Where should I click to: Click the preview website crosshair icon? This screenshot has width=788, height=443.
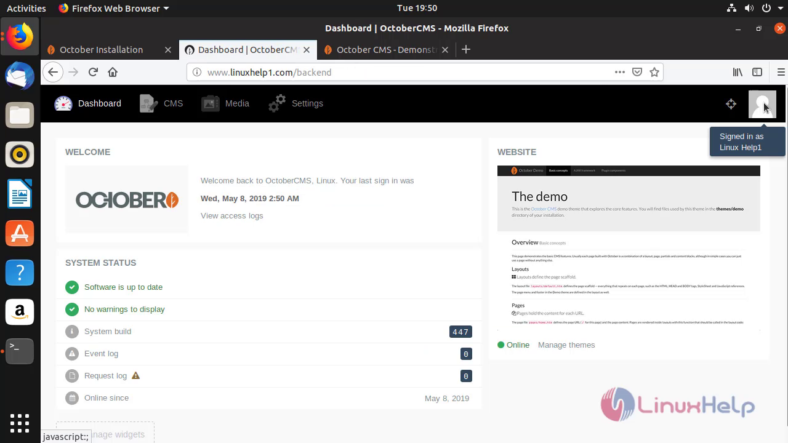tap(731, 104)
